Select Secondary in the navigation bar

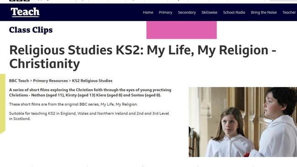tap(187, 12)
